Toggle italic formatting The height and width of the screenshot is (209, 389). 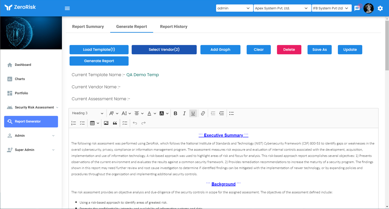coord(184,113)
